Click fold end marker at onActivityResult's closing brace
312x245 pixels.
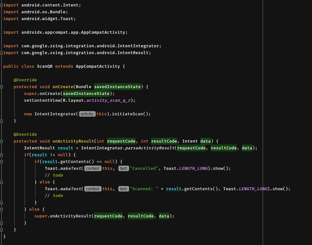[1, 230]
